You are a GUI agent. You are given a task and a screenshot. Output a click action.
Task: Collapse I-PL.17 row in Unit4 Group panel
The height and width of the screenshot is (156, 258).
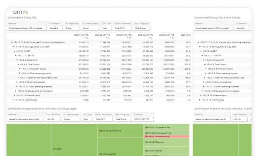[198, 42]
